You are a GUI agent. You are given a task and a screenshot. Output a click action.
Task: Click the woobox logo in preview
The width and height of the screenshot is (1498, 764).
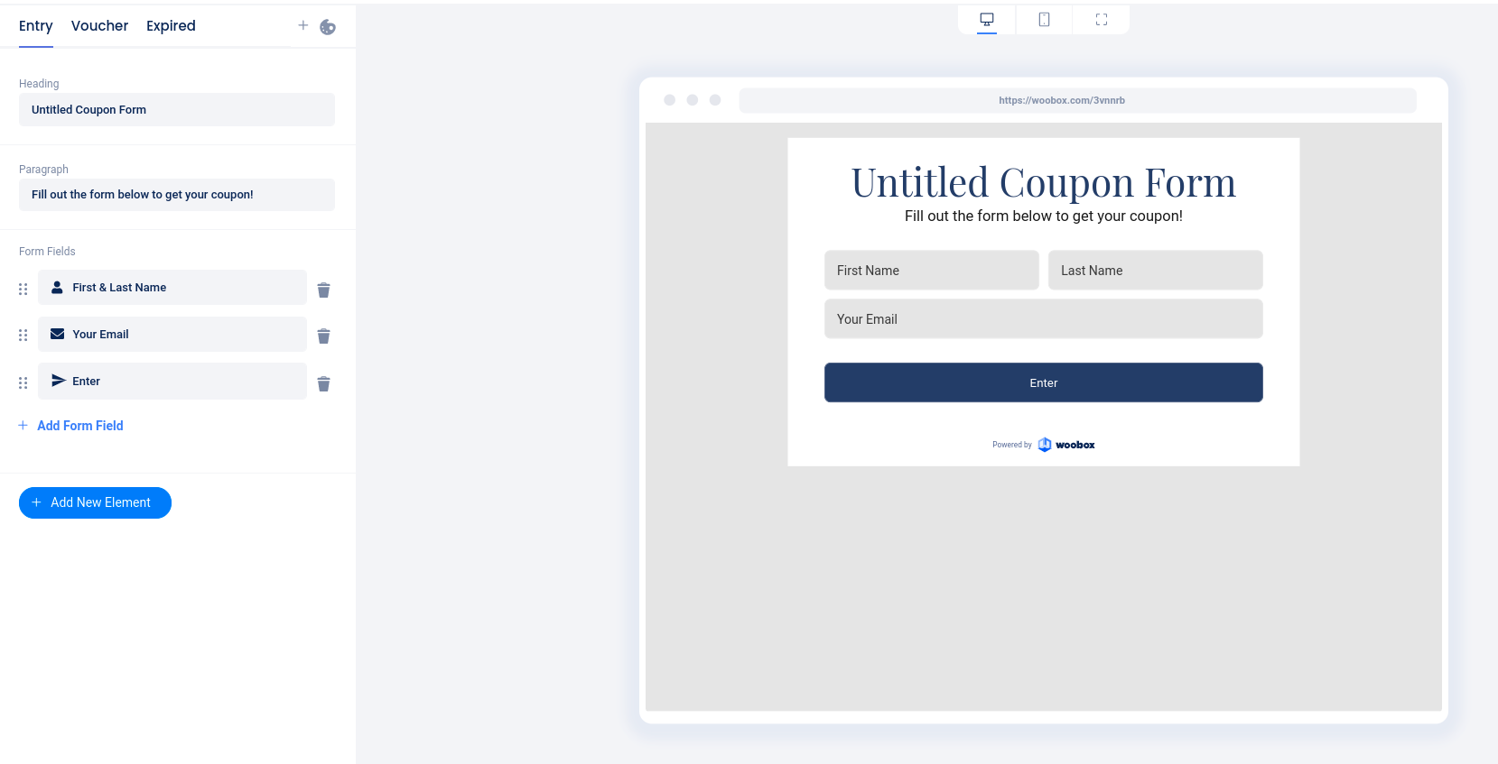click(1066, 445)
